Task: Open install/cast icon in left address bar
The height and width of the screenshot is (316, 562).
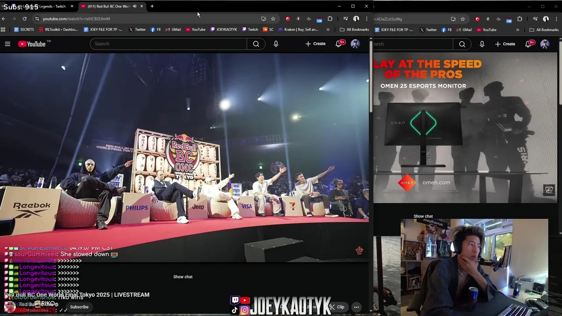Action: 263,19
